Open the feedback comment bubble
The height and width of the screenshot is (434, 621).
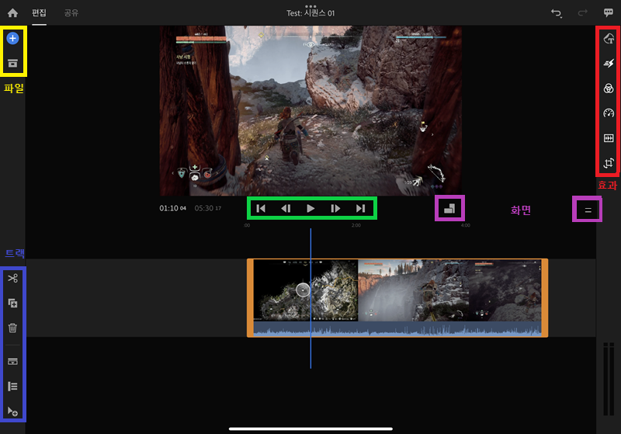point(609,12)
